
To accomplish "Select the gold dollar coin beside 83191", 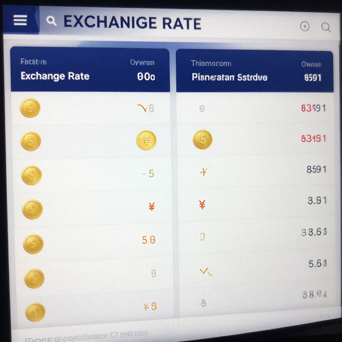I will 203,139.
